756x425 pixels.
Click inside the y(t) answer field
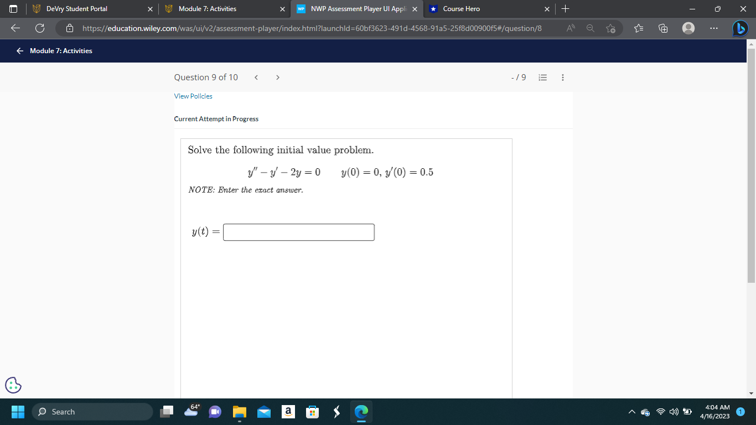coord(298,232)
